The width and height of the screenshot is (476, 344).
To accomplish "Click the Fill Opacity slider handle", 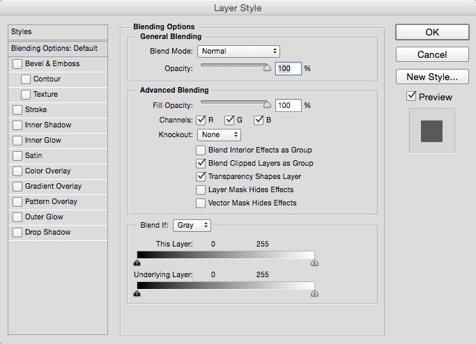I will pos(267,104).
